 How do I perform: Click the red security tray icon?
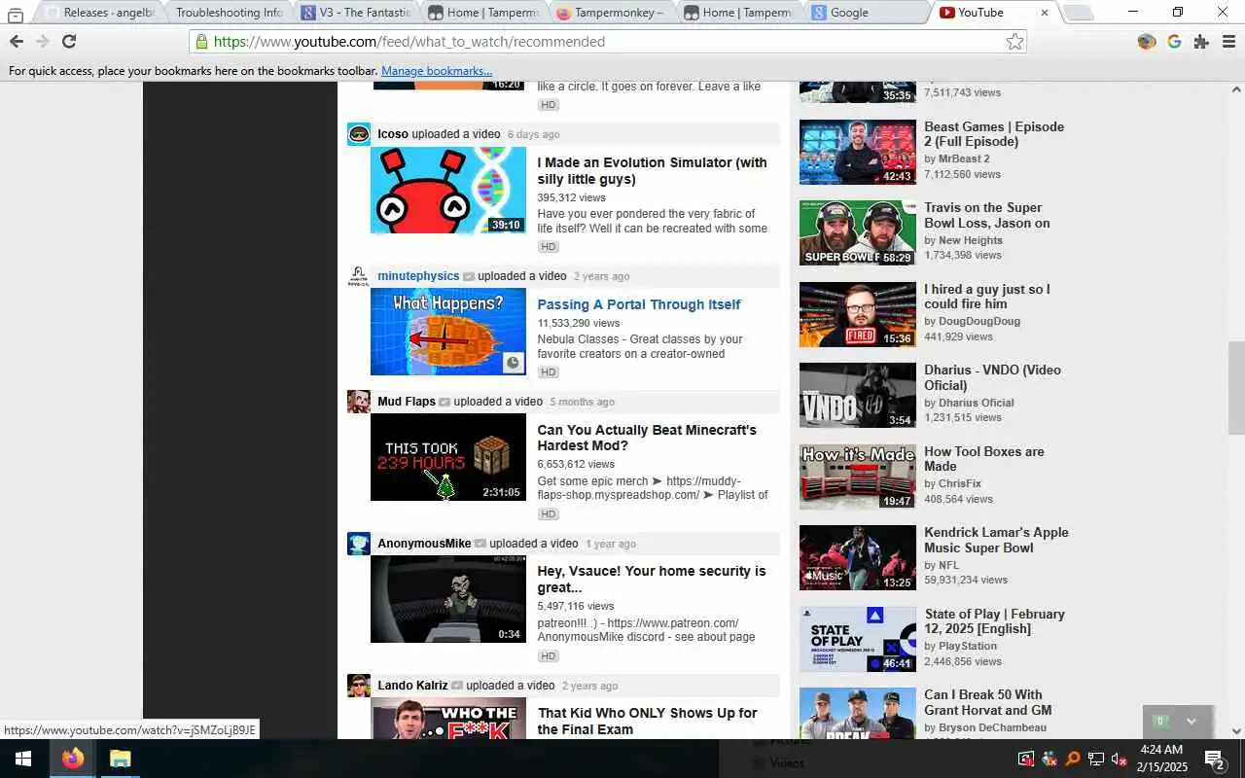pos(1026,759)
